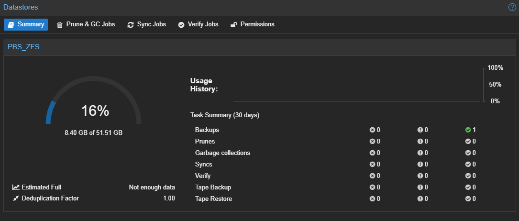This screenshot has width=519, height=221.
Task: Click the Backups error count icon
Action: point(372,130)
